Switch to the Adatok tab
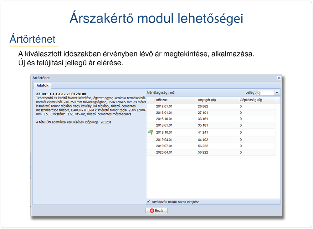This screenshot has width=313, height=229. pyautogui.click(x=42, y=86)
